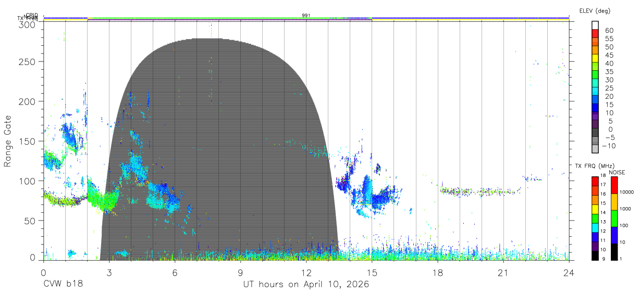The image size is (640, 295).
Task: Click the ELEV (deg) legend title
Action: pyautogui.click(x=595, y=10)
